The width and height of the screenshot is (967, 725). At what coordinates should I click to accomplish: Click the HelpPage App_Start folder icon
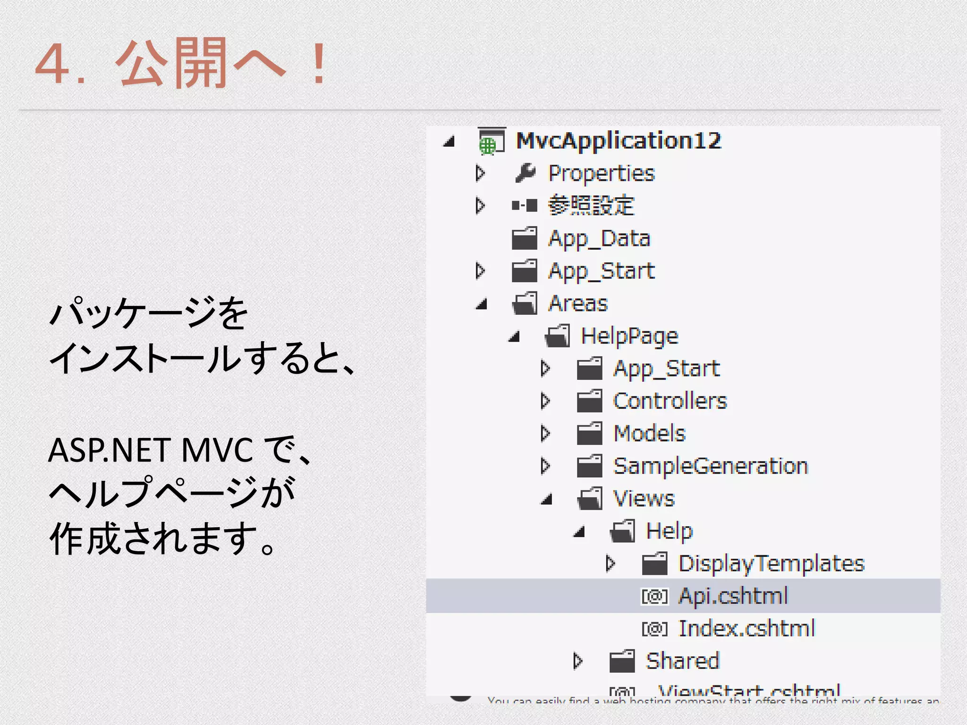(x=590, y=369)
